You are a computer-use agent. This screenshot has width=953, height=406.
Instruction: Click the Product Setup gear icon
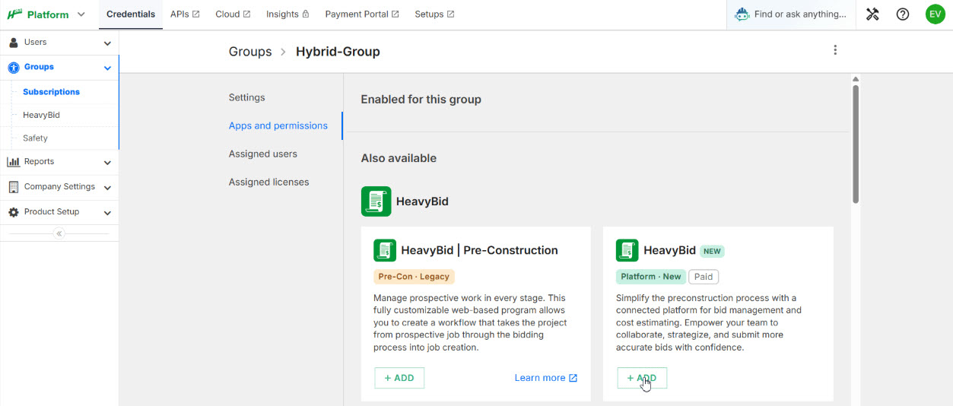click(x=14, y=212)
